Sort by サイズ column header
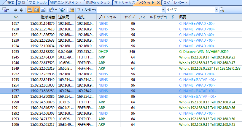 pyautogui.click(x=130, y=17)
